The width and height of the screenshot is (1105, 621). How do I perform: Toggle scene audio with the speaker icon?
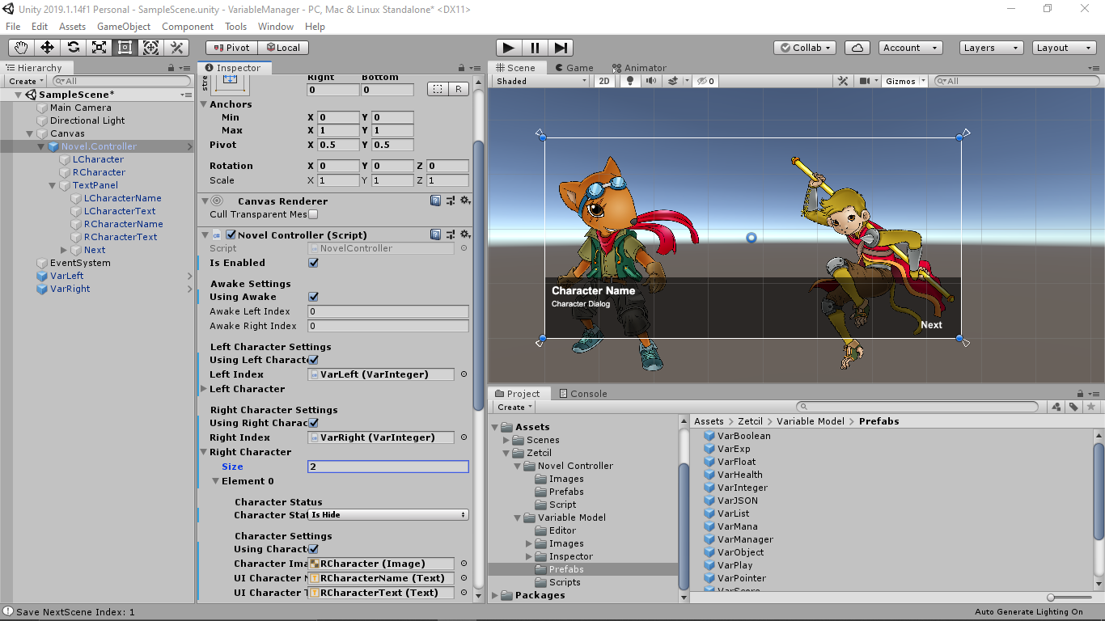pos(653,80)
